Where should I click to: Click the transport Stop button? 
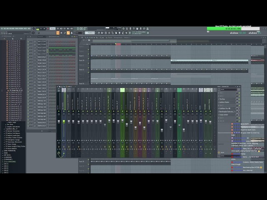[44, 29]
